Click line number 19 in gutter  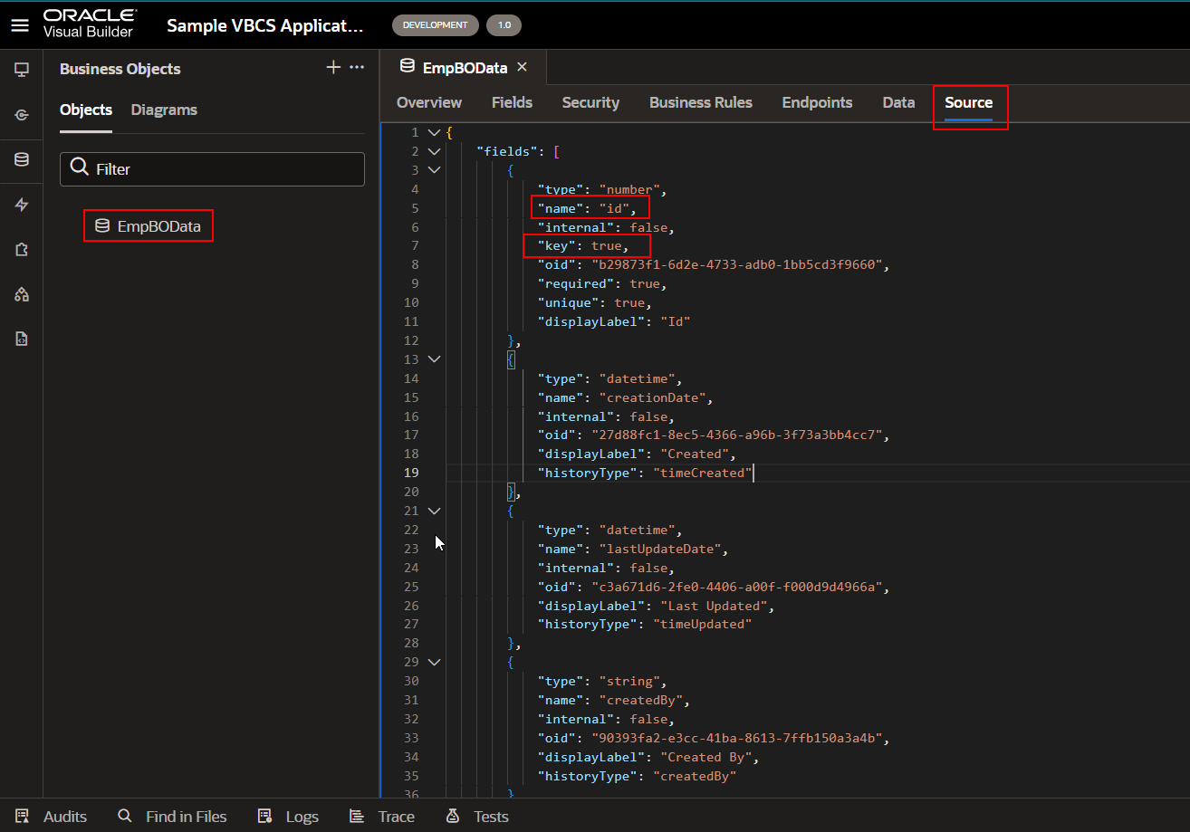pyautogui.click(x=411, y=473)
